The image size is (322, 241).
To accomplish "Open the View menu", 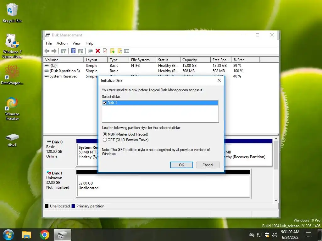I will (x=76, y=43).
